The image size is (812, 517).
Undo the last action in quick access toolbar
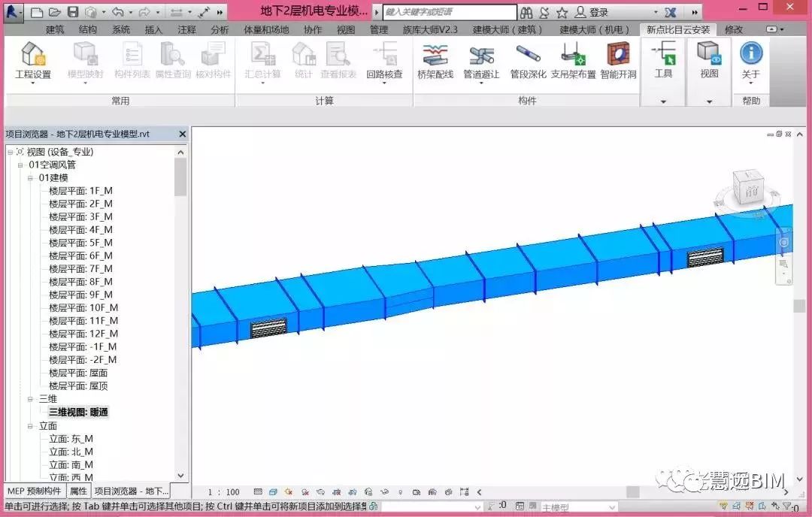pos(117,12)
